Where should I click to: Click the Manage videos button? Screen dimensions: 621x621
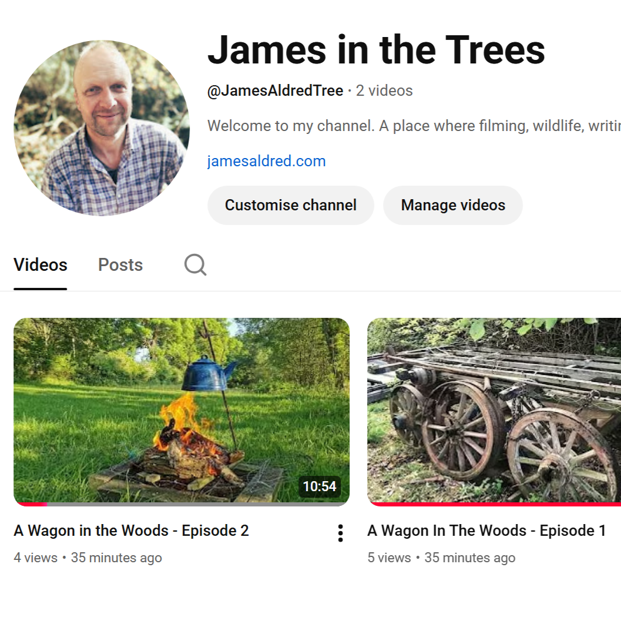pos(453,205)
